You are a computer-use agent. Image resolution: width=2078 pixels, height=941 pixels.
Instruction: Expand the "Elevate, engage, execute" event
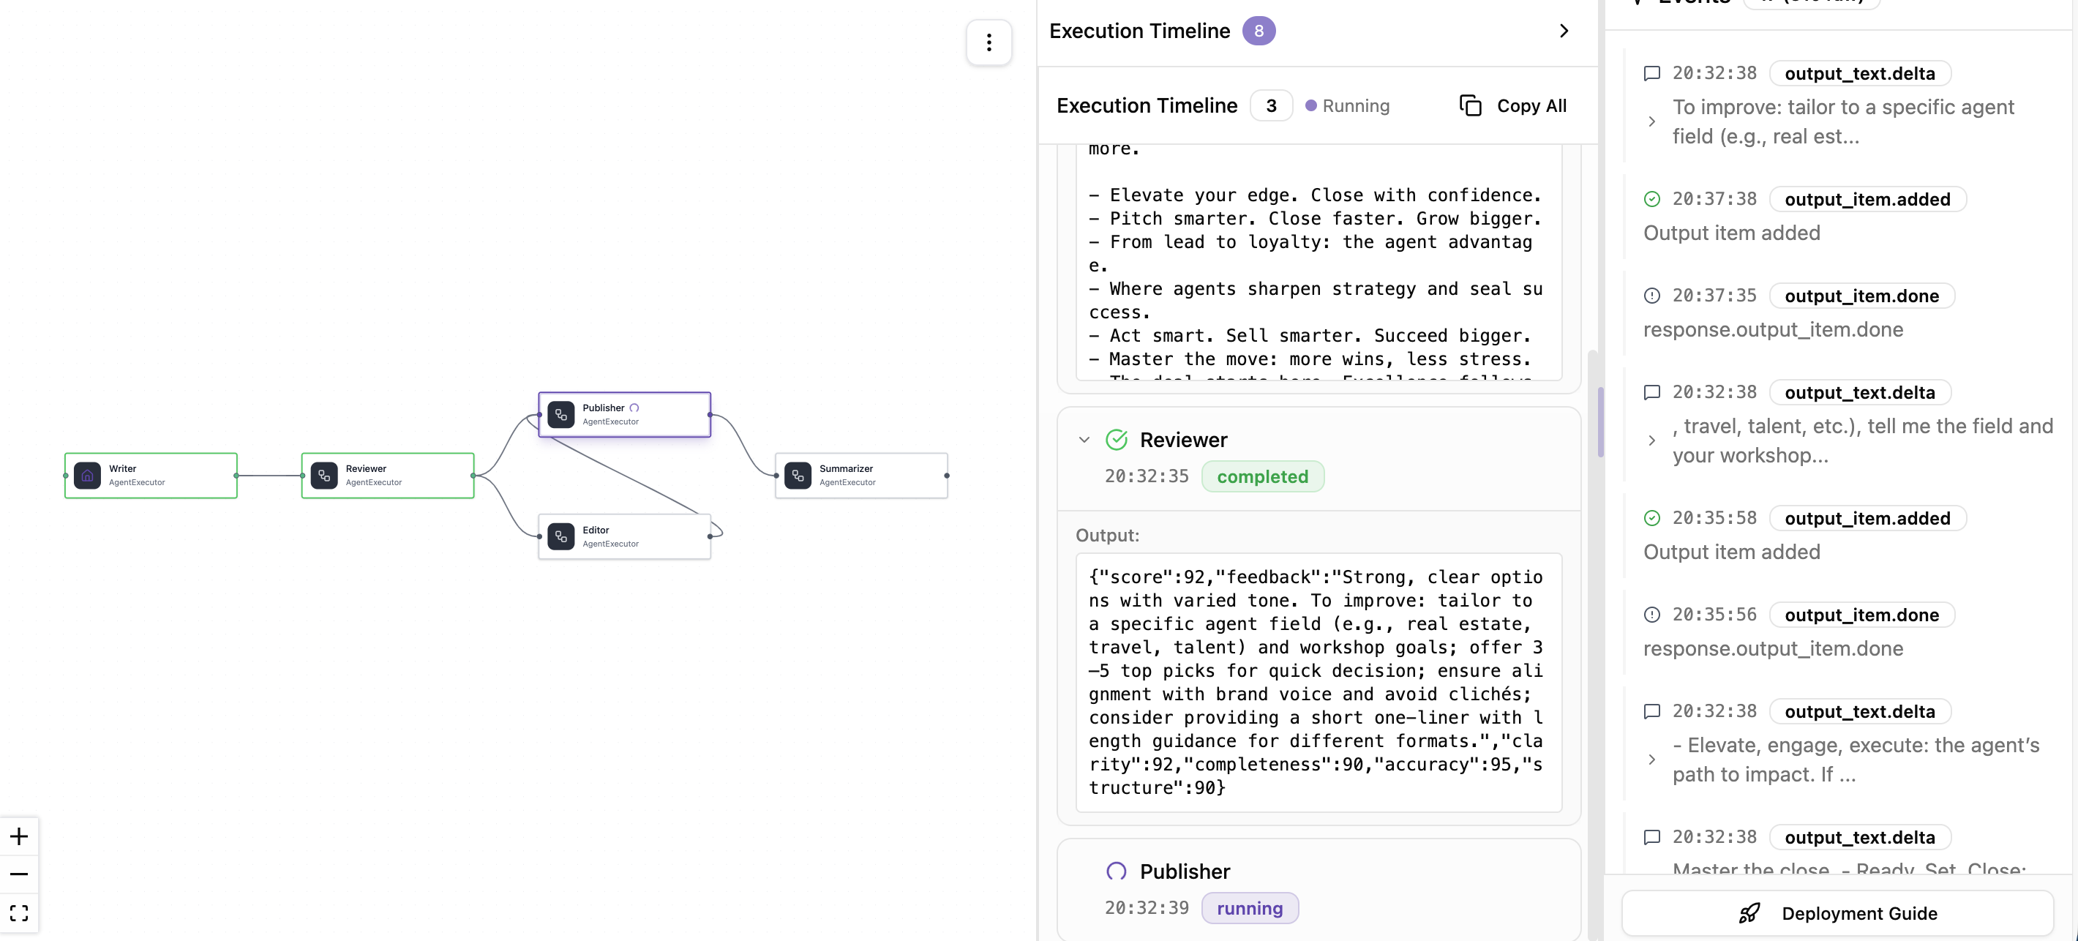1652,760
